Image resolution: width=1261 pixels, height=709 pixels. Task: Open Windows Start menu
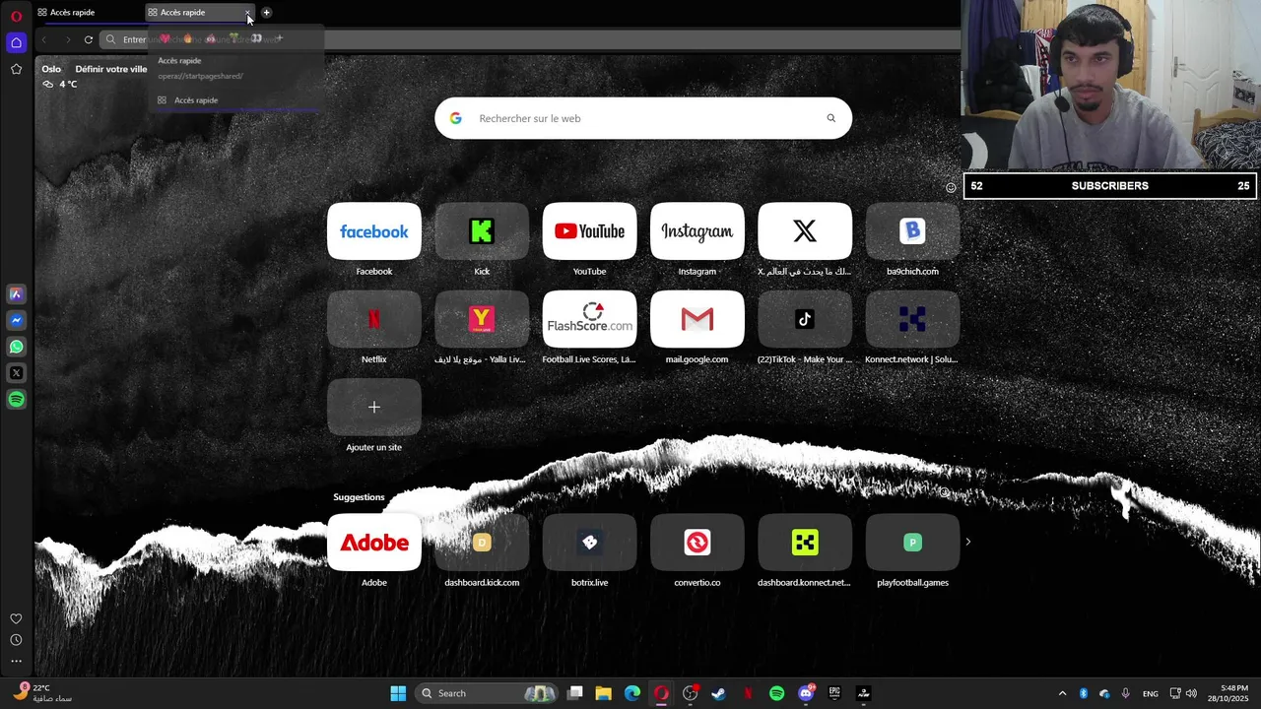pyautogui.click(x=398, y=693)
